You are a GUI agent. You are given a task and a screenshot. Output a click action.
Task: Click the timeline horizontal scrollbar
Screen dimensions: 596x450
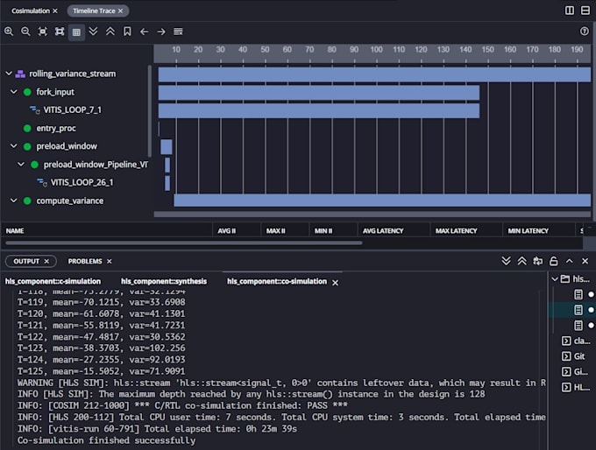click(x=372, y=214)
